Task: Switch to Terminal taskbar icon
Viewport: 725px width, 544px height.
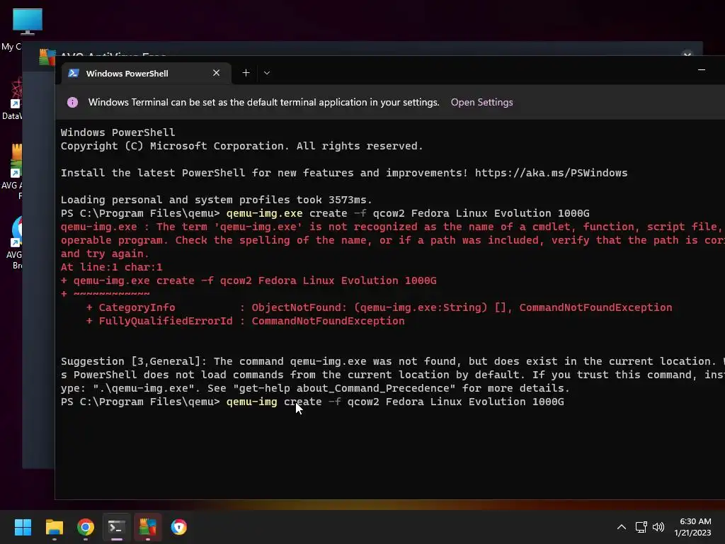Action: pos(117,527)
